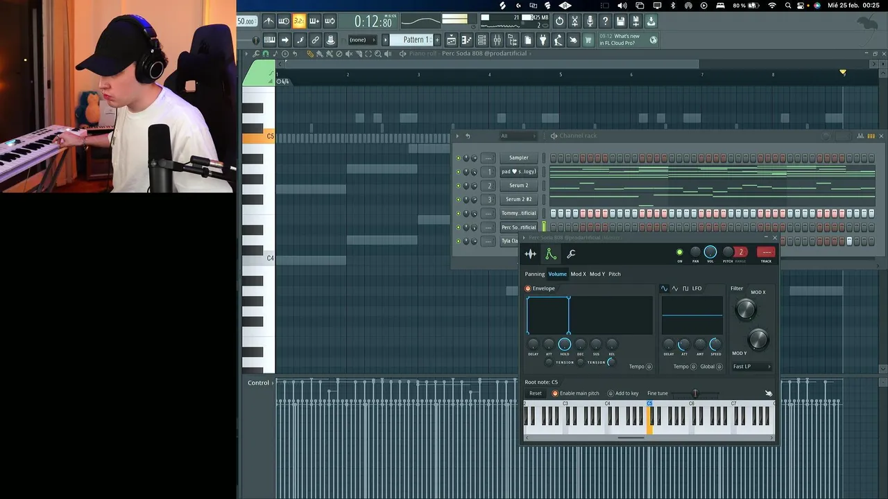
Task: Open the audio editor scissors icon
Action: point(574,21)
